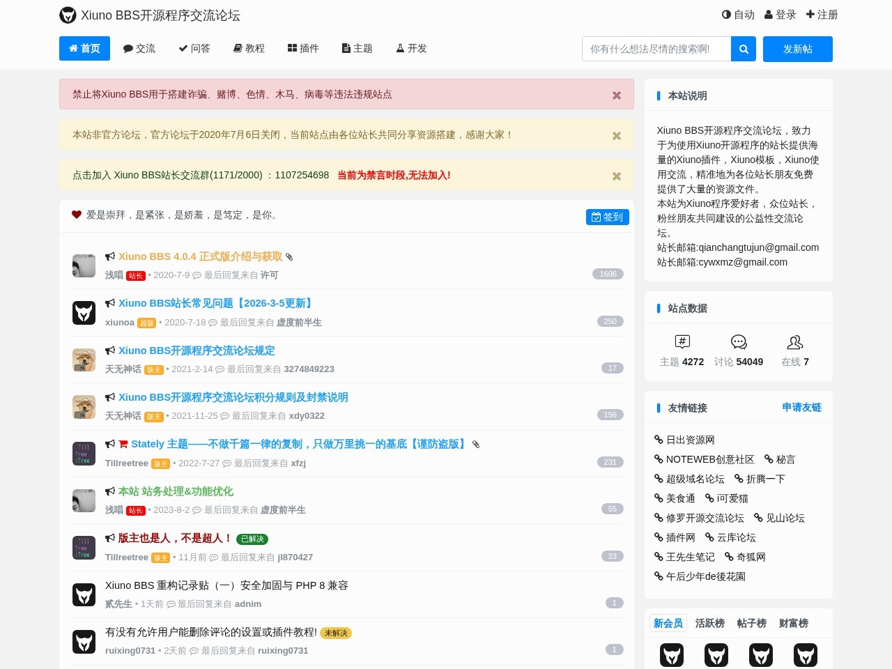
Task: Click 已解决 tag on 版主也是人 post
Action: point(252,539)
